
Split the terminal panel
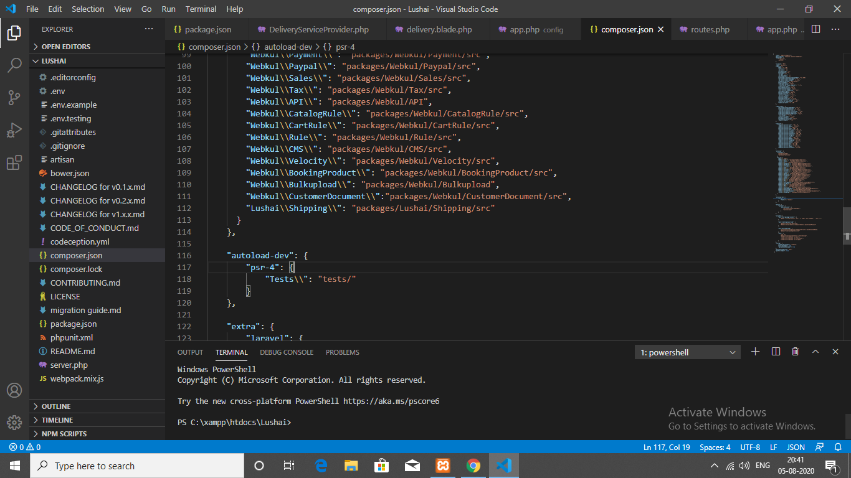776,352
